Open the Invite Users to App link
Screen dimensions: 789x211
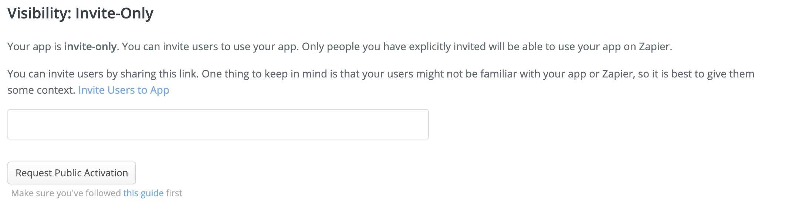tap(123, 90)
